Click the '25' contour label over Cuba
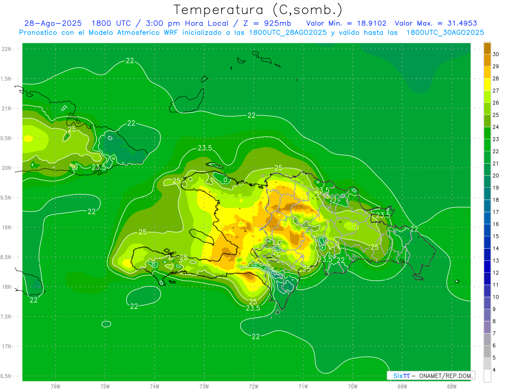507x392 pixels. [72, 129]
